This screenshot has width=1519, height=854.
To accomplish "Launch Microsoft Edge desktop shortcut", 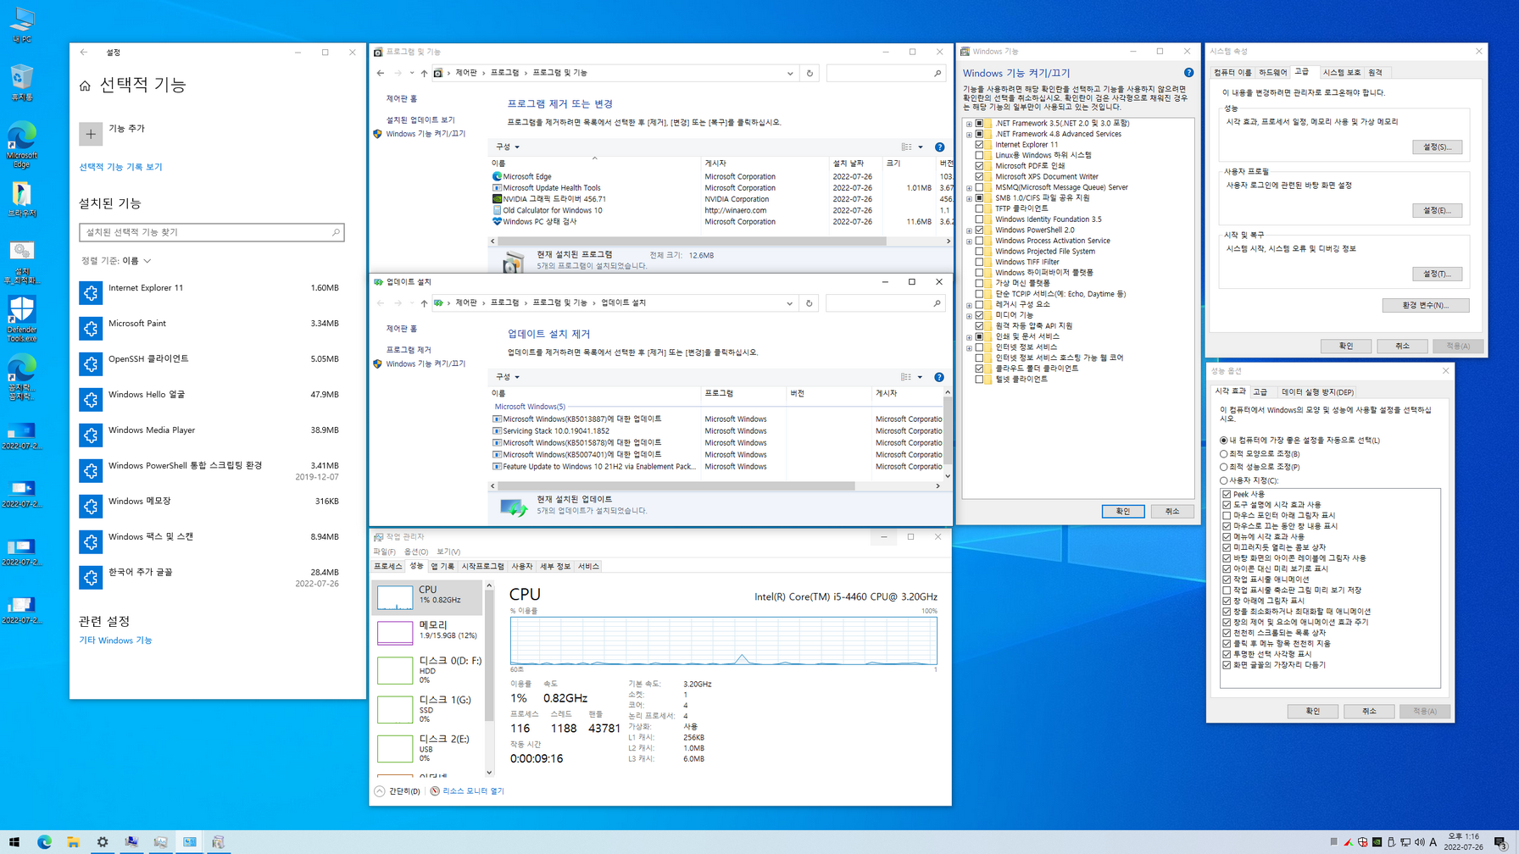I will pos(22,145).
